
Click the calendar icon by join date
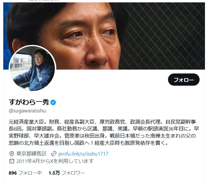pos(12,161)
